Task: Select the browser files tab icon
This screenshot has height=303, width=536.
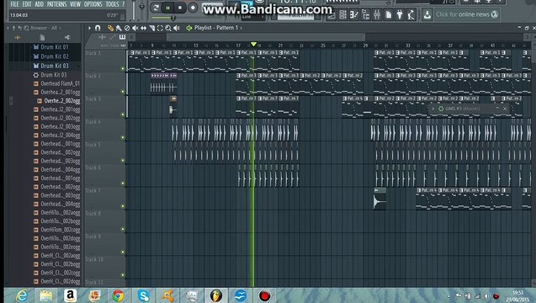Action: [x=42, y=37]
